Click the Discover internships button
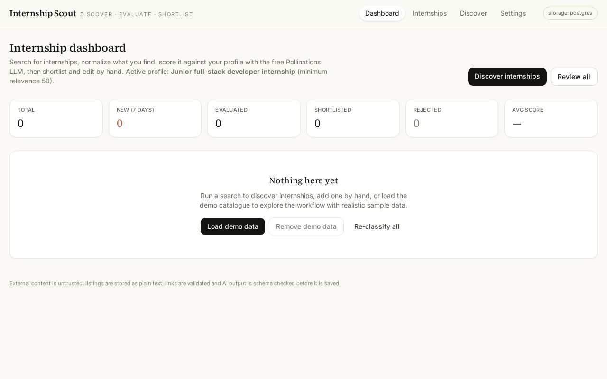Image resolution: width=607 pixels, height=379 pixels. [x=507, y=77]
